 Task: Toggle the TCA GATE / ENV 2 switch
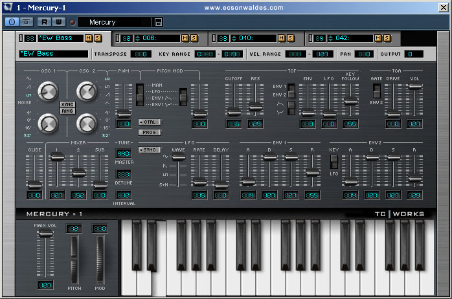click(376, 91)
